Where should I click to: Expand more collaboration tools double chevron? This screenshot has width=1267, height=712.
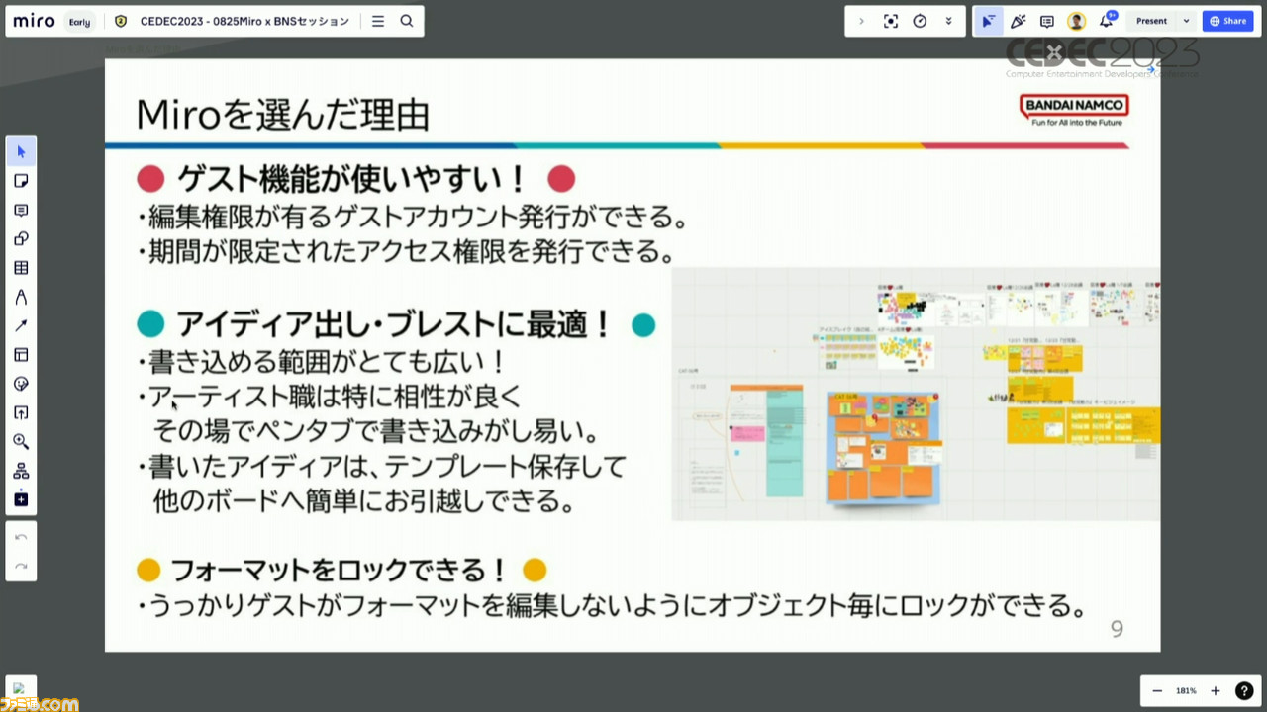(x=948, y=21)
